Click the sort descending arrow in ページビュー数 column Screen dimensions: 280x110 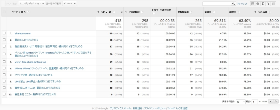point(122,12)
